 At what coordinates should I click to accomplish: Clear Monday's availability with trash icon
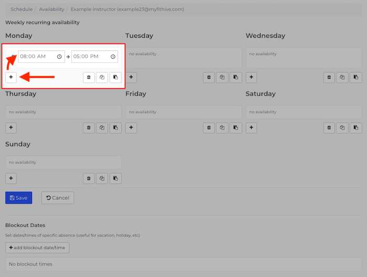click(x=89, y=77)
